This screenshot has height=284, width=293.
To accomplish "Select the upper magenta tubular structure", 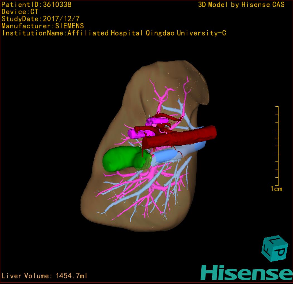I will tap(157, 121).
